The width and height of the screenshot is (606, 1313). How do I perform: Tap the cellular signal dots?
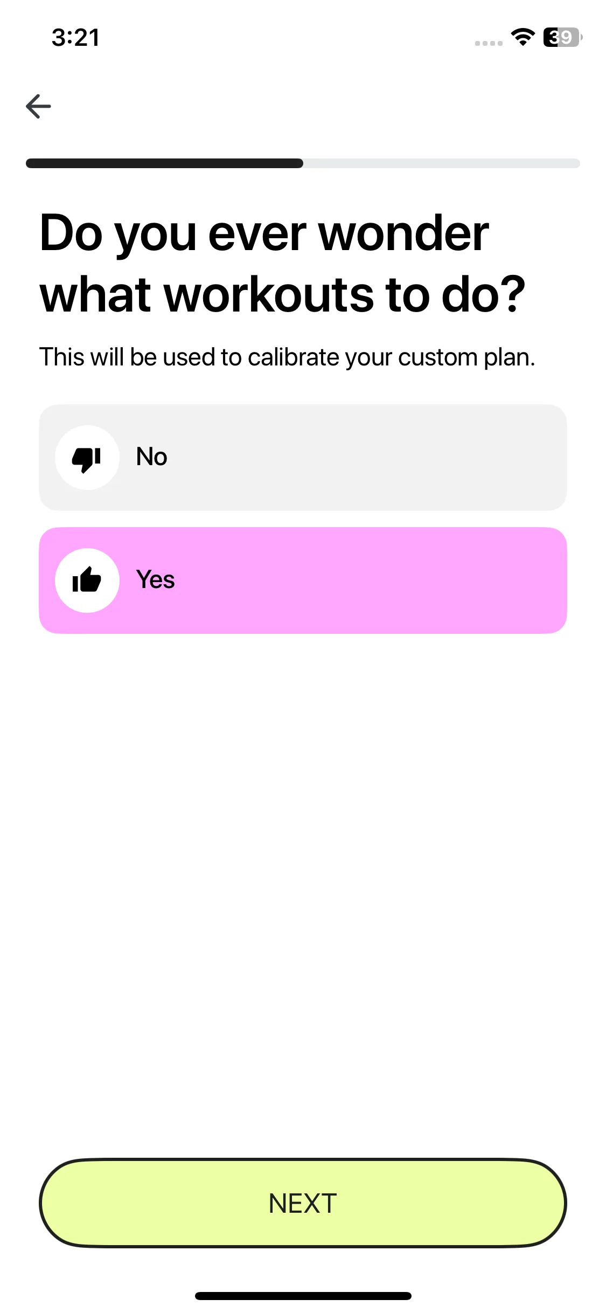[489, 43]
